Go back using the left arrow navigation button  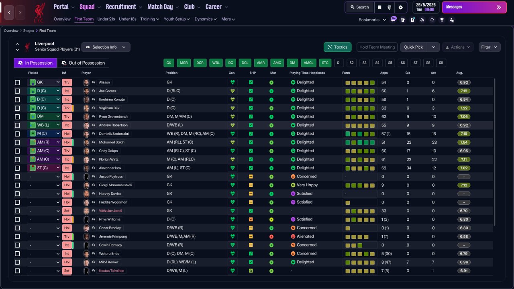pos(9,12)
